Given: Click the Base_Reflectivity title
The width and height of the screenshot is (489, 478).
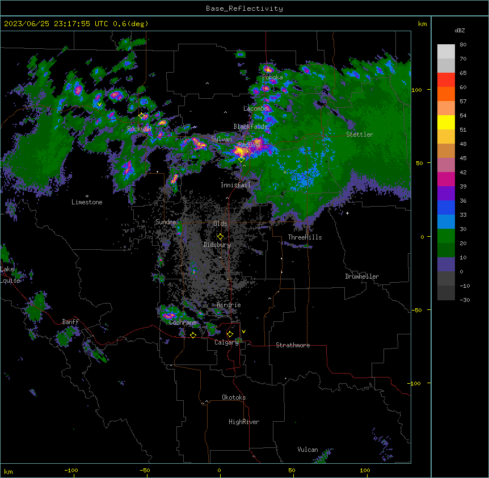Looking at the screenshot, I should (x=244, y=9).
